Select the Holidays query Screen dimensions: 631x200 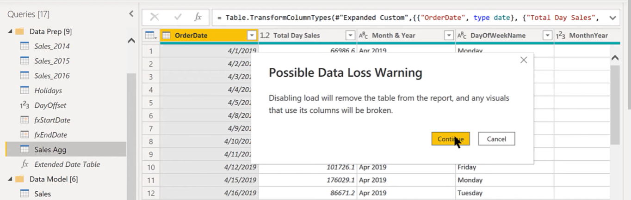click(x=48, y=91)
